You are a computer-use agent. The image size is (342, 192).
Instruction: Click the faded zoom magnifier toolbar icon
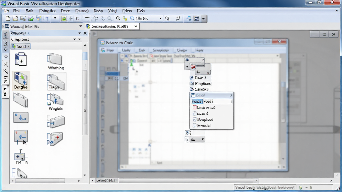tap(110, 19)
